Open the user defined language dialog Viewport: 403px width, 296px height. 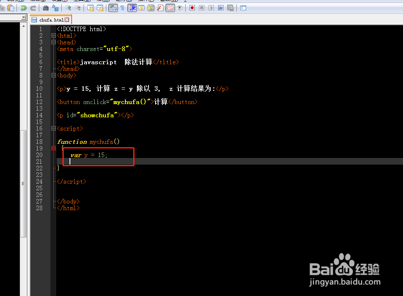click(142, 8)
